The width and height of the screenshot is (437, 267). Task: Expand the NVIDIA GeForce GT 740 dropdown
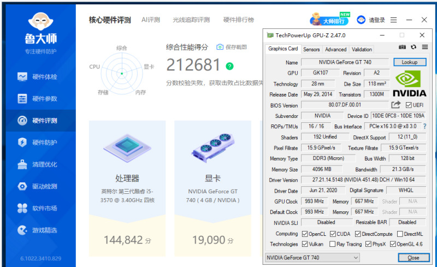coord(312,258)
